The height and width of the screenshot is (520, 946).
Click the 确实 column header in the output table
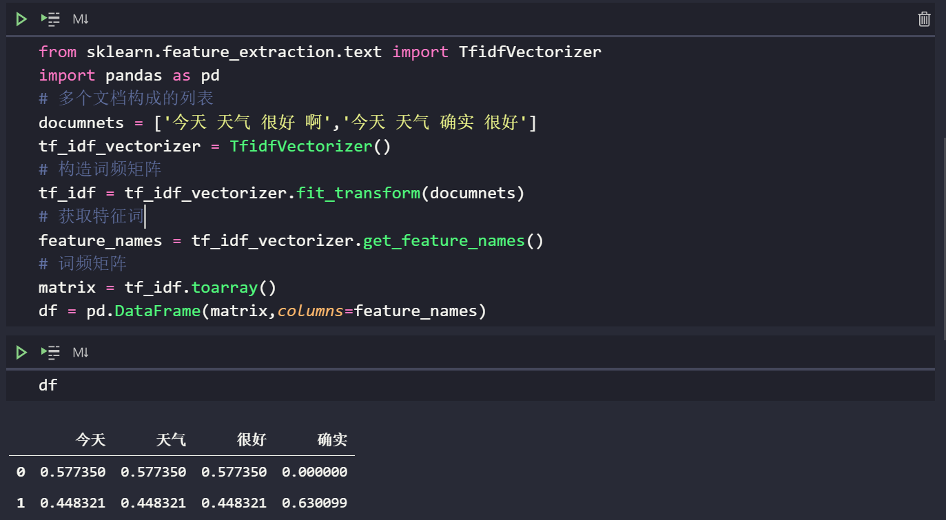(x=331, y=439)
